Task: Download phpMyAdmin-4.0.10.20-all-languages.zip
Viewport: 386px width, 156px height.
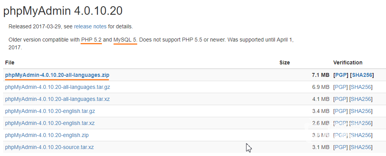Action: click(57, 75)
